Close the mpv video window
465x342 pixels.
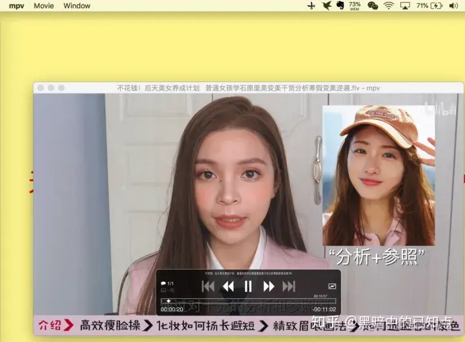click(41, 88)
